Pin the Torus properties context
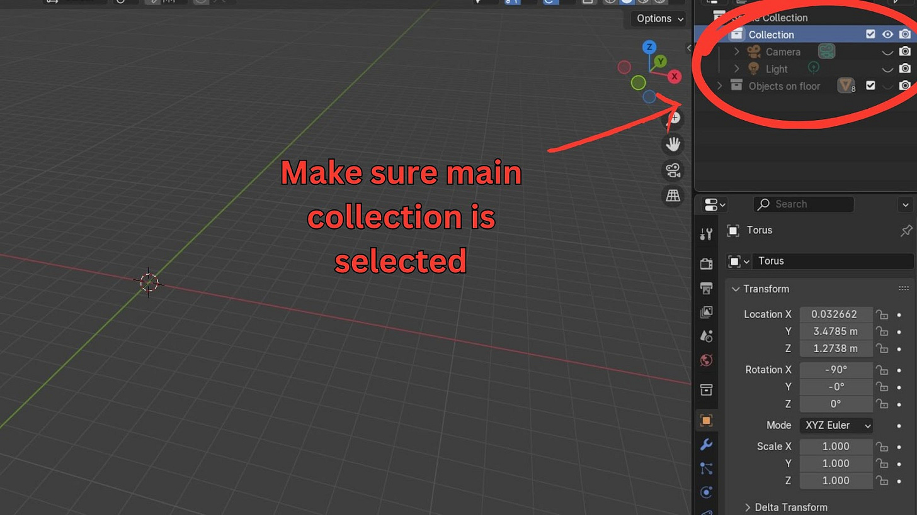Image resolution: width=917 pixels, height=515 pixels. [906, 230]
